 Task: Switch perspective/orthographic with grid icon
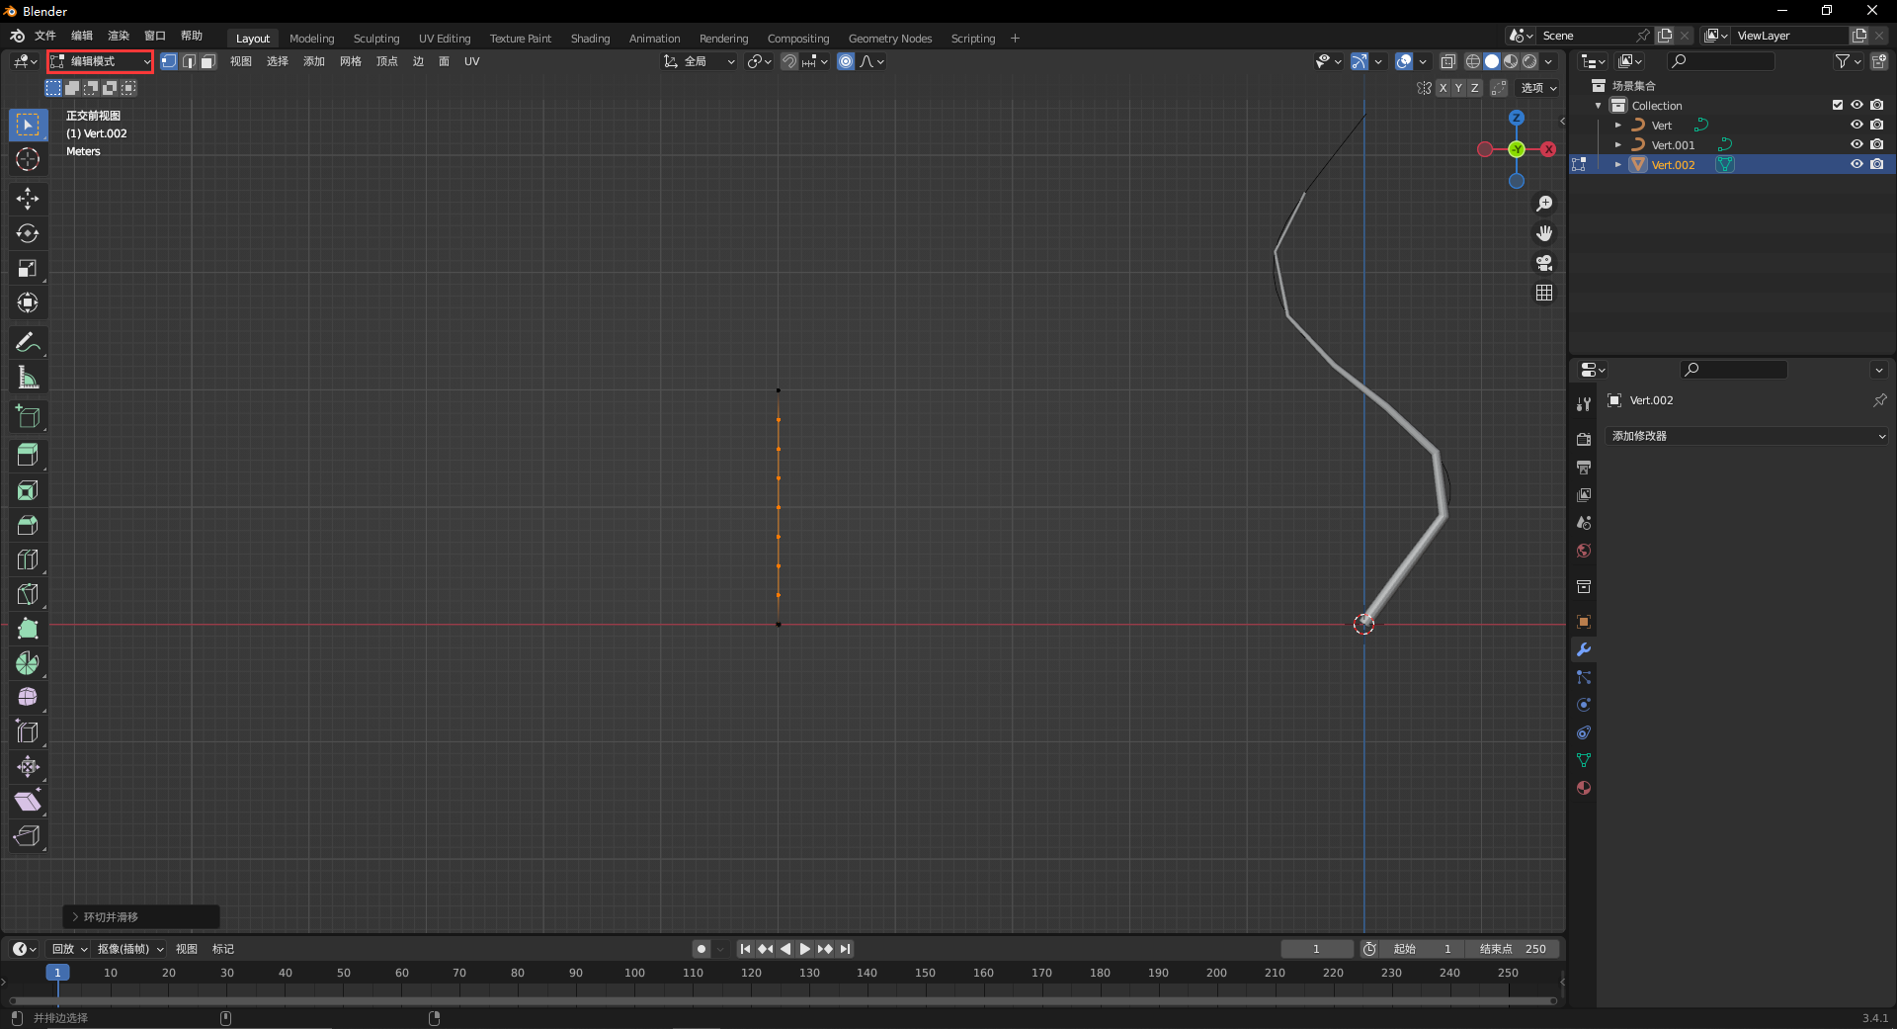tap(1544, 293)
